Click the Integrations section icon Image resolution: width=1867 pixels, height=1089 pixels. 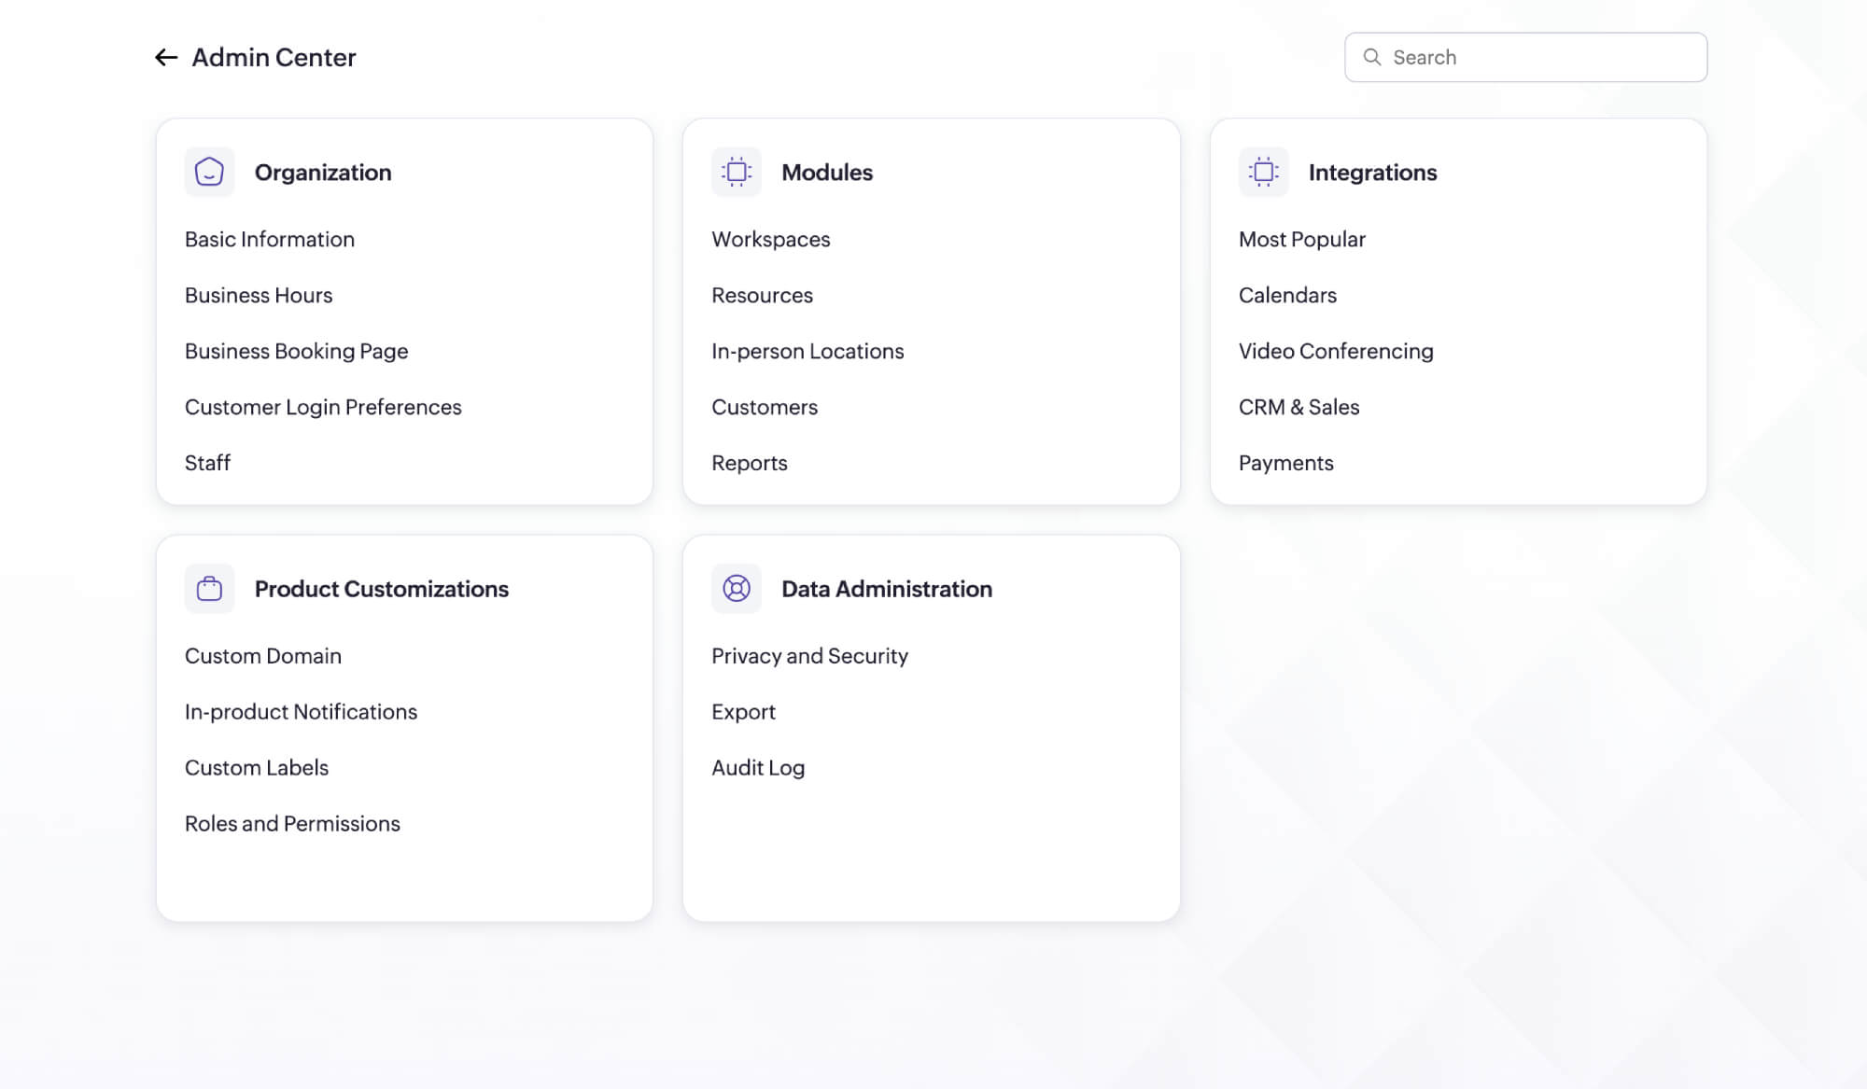pos(1263,172)
